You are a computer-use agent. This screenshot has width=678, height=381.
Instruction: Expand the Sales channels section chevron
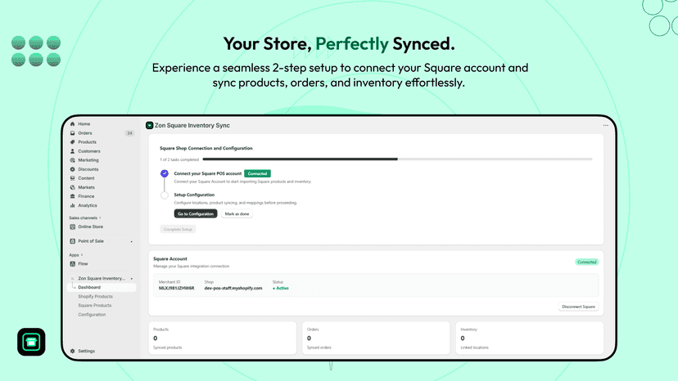[100, 217]
